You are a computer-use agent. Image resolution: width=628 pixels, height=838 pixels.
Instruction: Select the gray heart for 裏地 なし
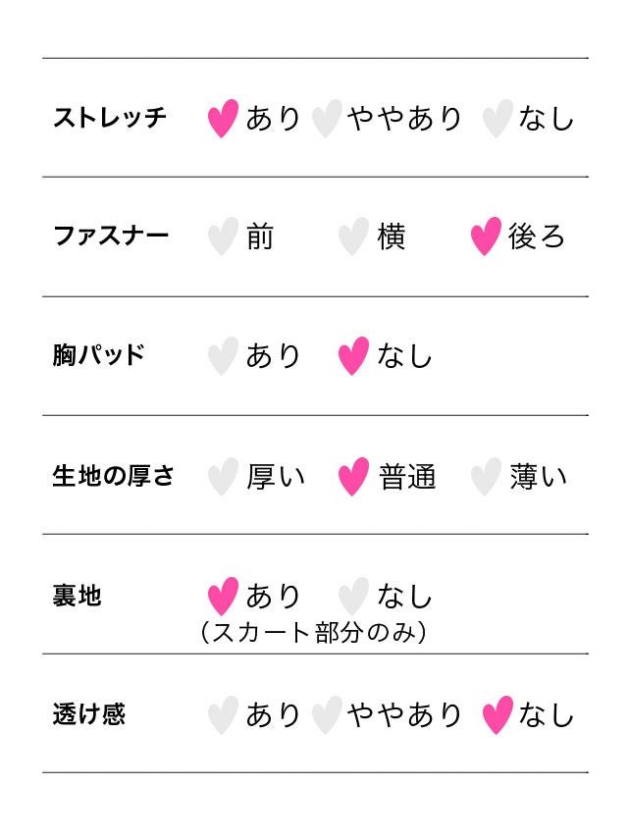(352, 596)
